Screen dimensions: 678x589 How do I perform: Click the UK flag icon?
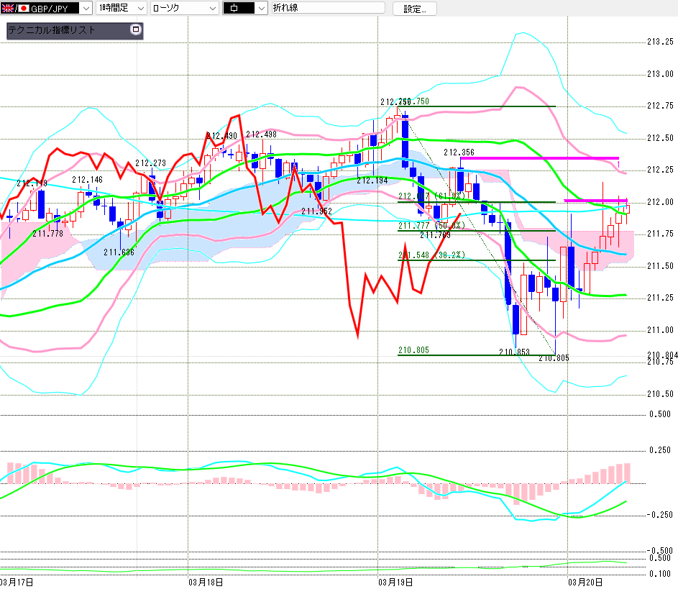click(8, 9)
